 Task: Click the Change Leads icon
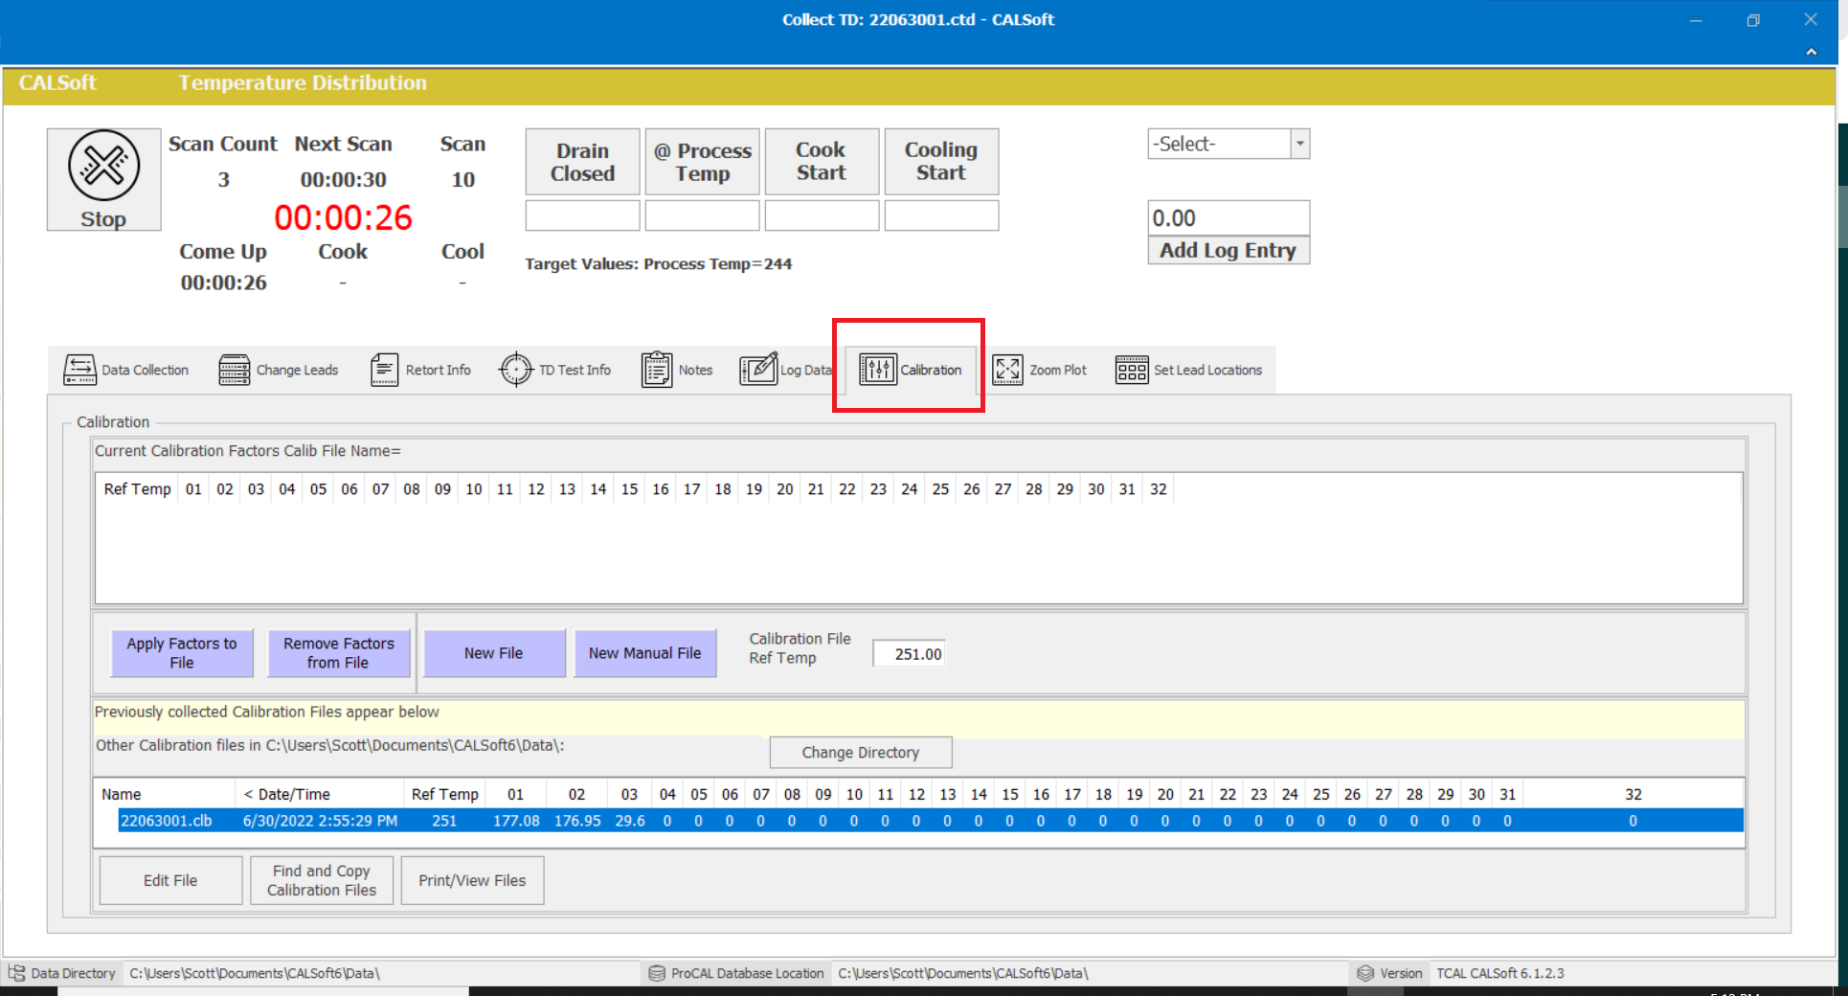coord(234,370)
